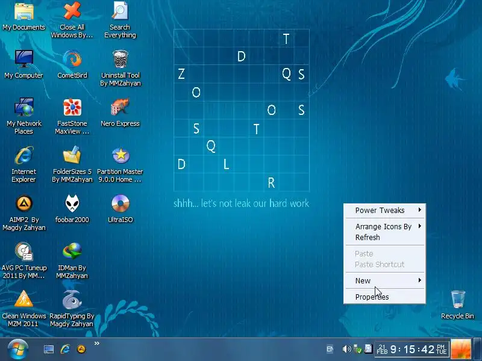This screenshot has width=482, height=361.
Task: Expand Power Tweaks submenu arrow
Action: 419,210
